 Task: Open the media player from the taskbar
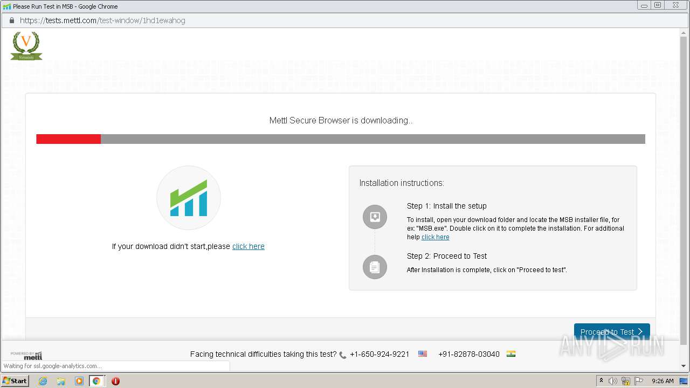pos(79,381)
